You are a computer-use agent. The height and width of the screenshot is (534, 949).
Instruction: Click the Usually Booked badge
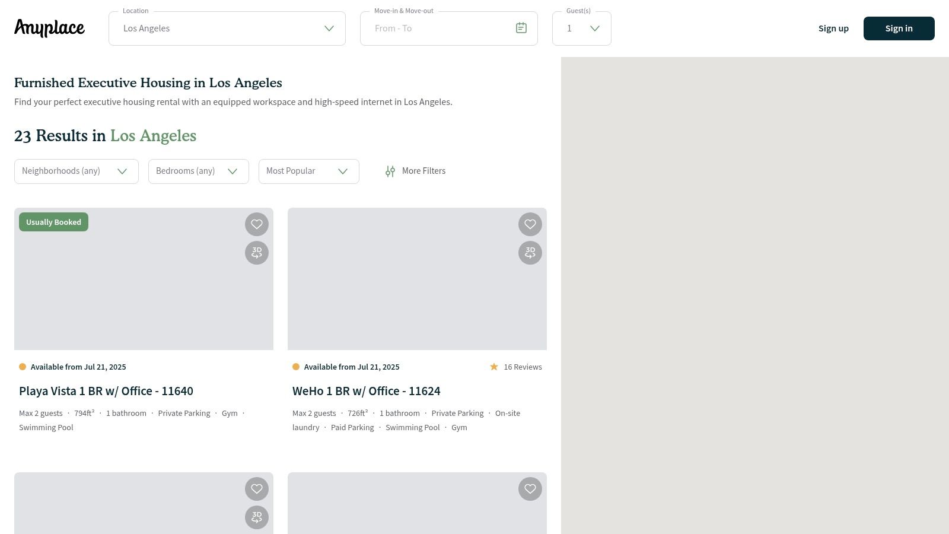tap(53, 222)
